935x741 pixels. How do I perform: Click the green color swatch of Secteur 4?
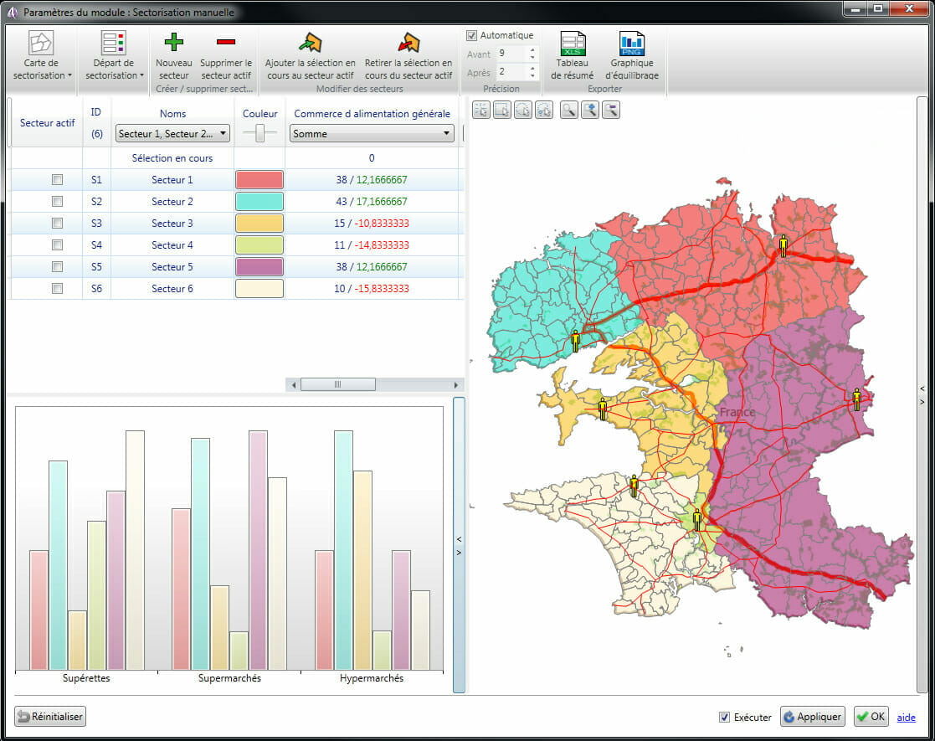(259, 245)
